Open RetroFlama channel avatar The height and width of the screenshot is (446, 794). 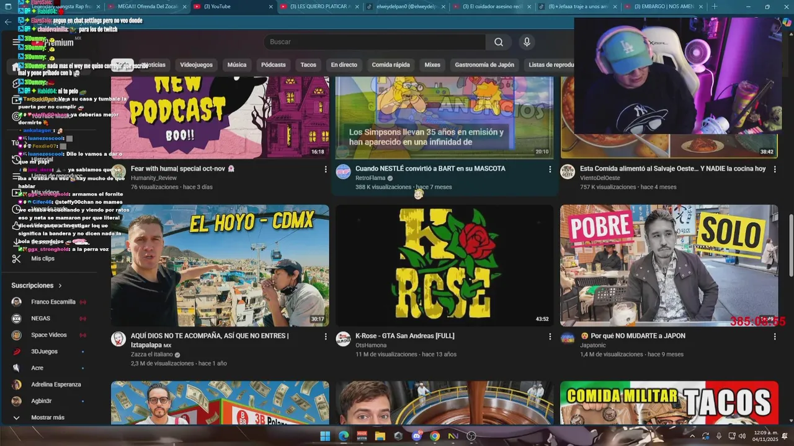coord(343,172)
